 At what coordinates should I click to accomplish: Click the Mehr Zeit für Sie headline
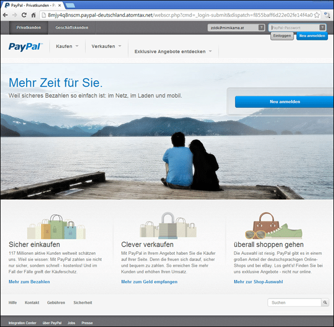tap(55, 83)
